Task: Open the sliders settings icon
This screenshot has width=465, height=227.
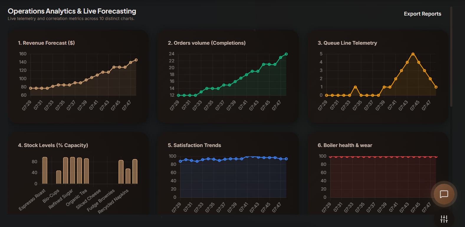Action: coord(444,219)
